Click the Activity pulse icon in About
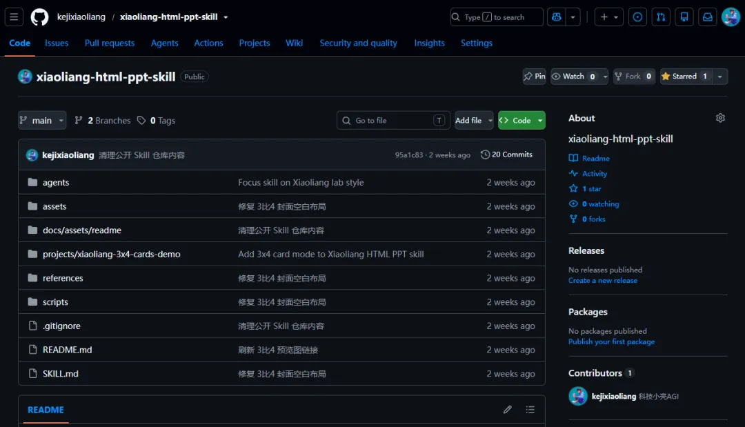Screen dimensions: 745x427 coord(573,173)
